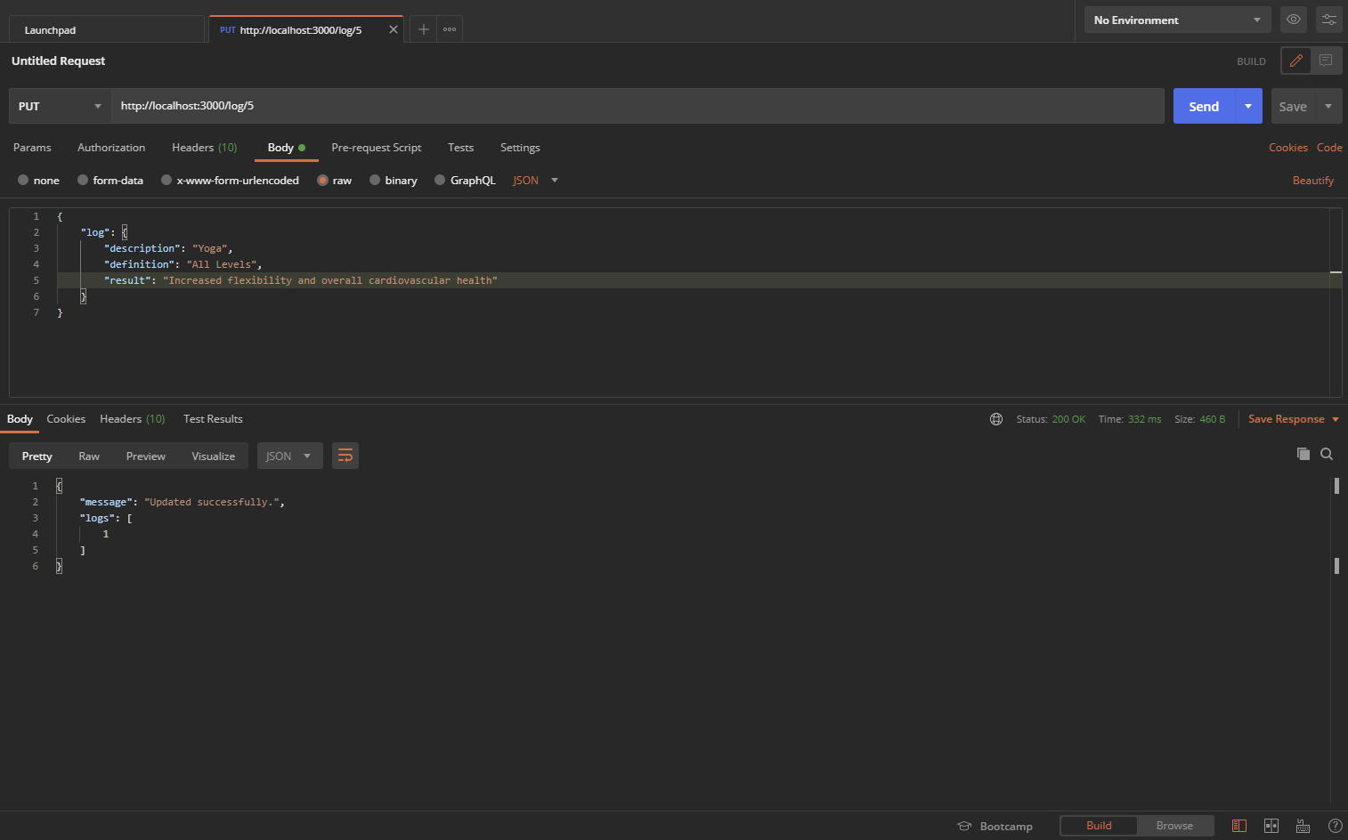Switch to two pane layout icon
The image size is (1348, 840).
(x=1271, y=826)
